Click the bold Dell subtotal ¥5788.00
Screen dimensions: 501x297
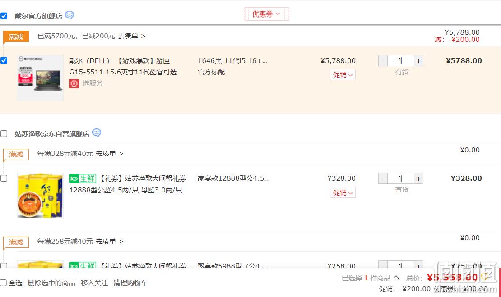(464, 60)
